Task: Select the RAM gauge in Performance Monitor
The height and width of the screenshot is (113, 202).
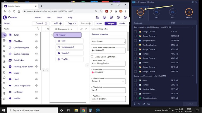Action: [141, 13]
